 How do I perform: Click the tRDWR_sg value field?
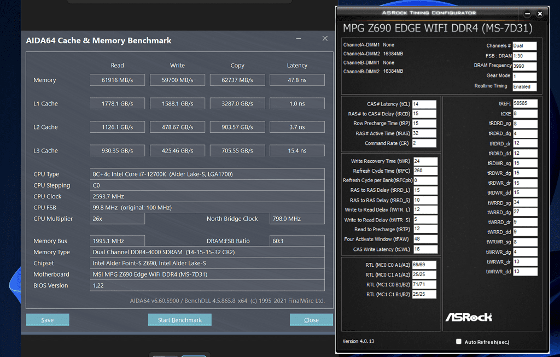click(x=525, y=163)
